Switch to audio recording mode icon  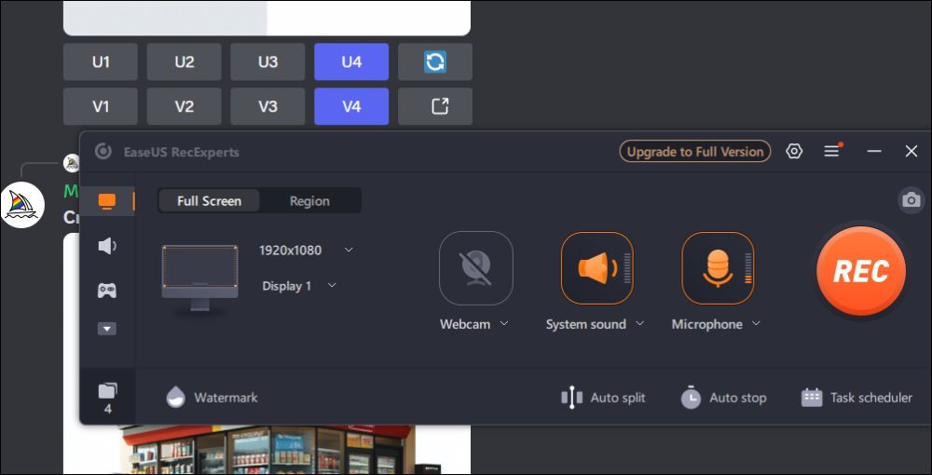[107, 246]
